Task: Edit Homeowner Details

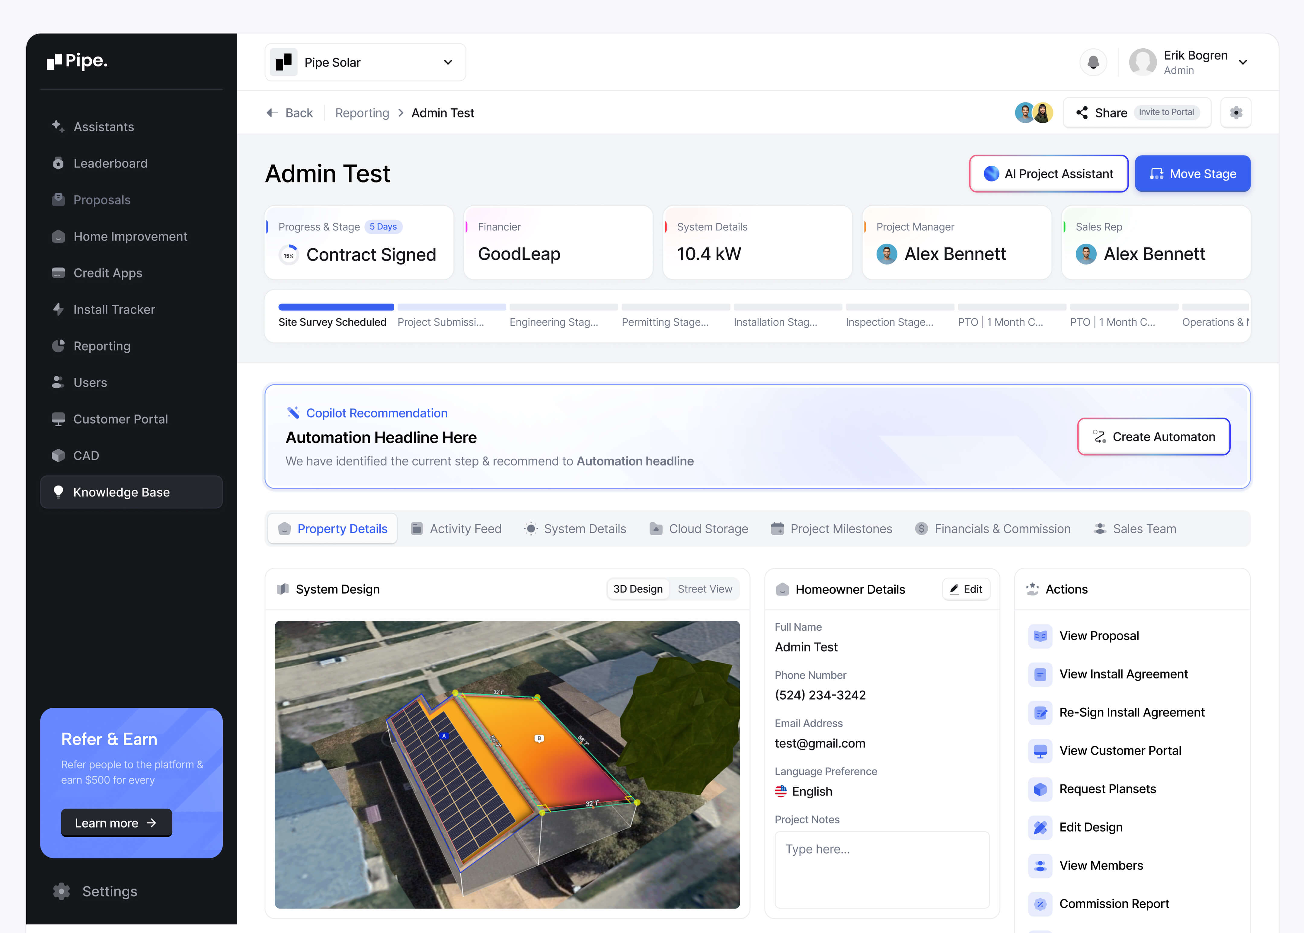Action: [x=966, y=589]
